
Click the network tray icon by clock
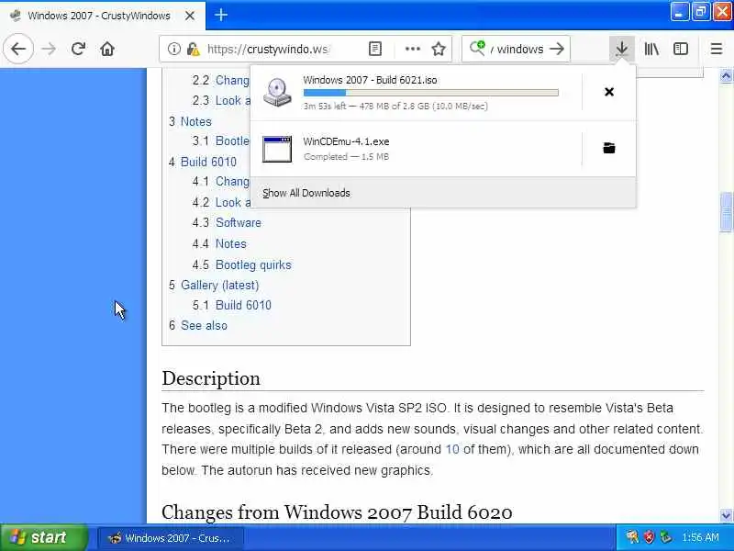(x=665, y=537)
